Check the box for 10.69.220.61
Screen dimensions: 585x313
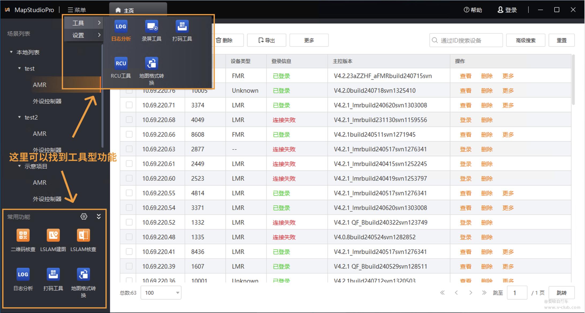click(129, 164)
